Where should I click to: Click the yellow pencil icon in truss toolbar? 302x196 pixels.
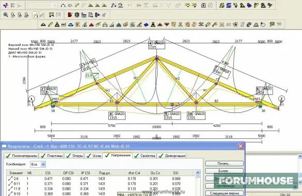click(x=50, y=24)
